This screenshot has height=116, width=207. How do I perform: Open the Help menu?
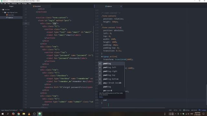pos(30,4)
